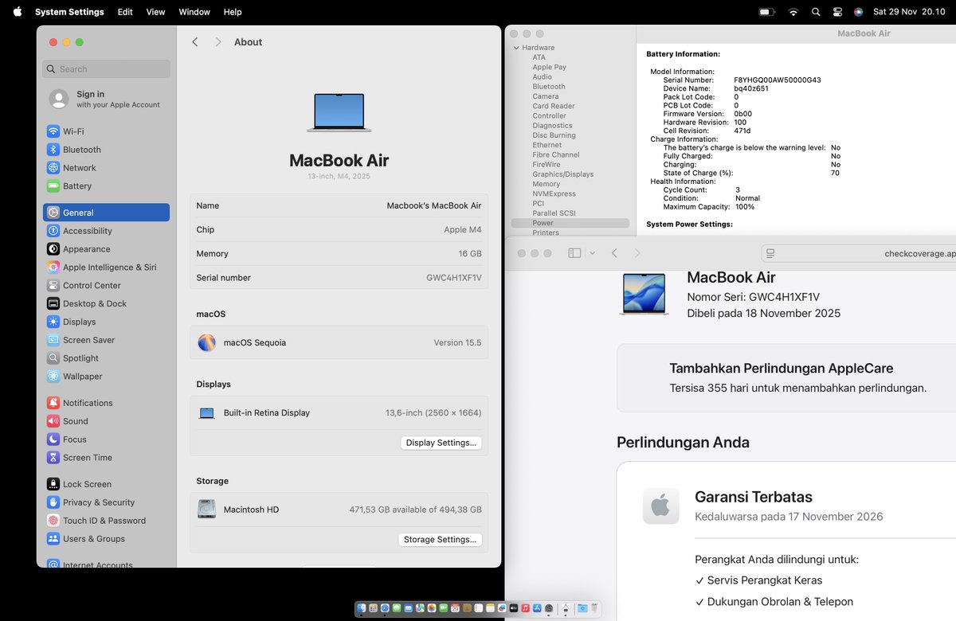Open Screen Time settings

coord(106,458)
